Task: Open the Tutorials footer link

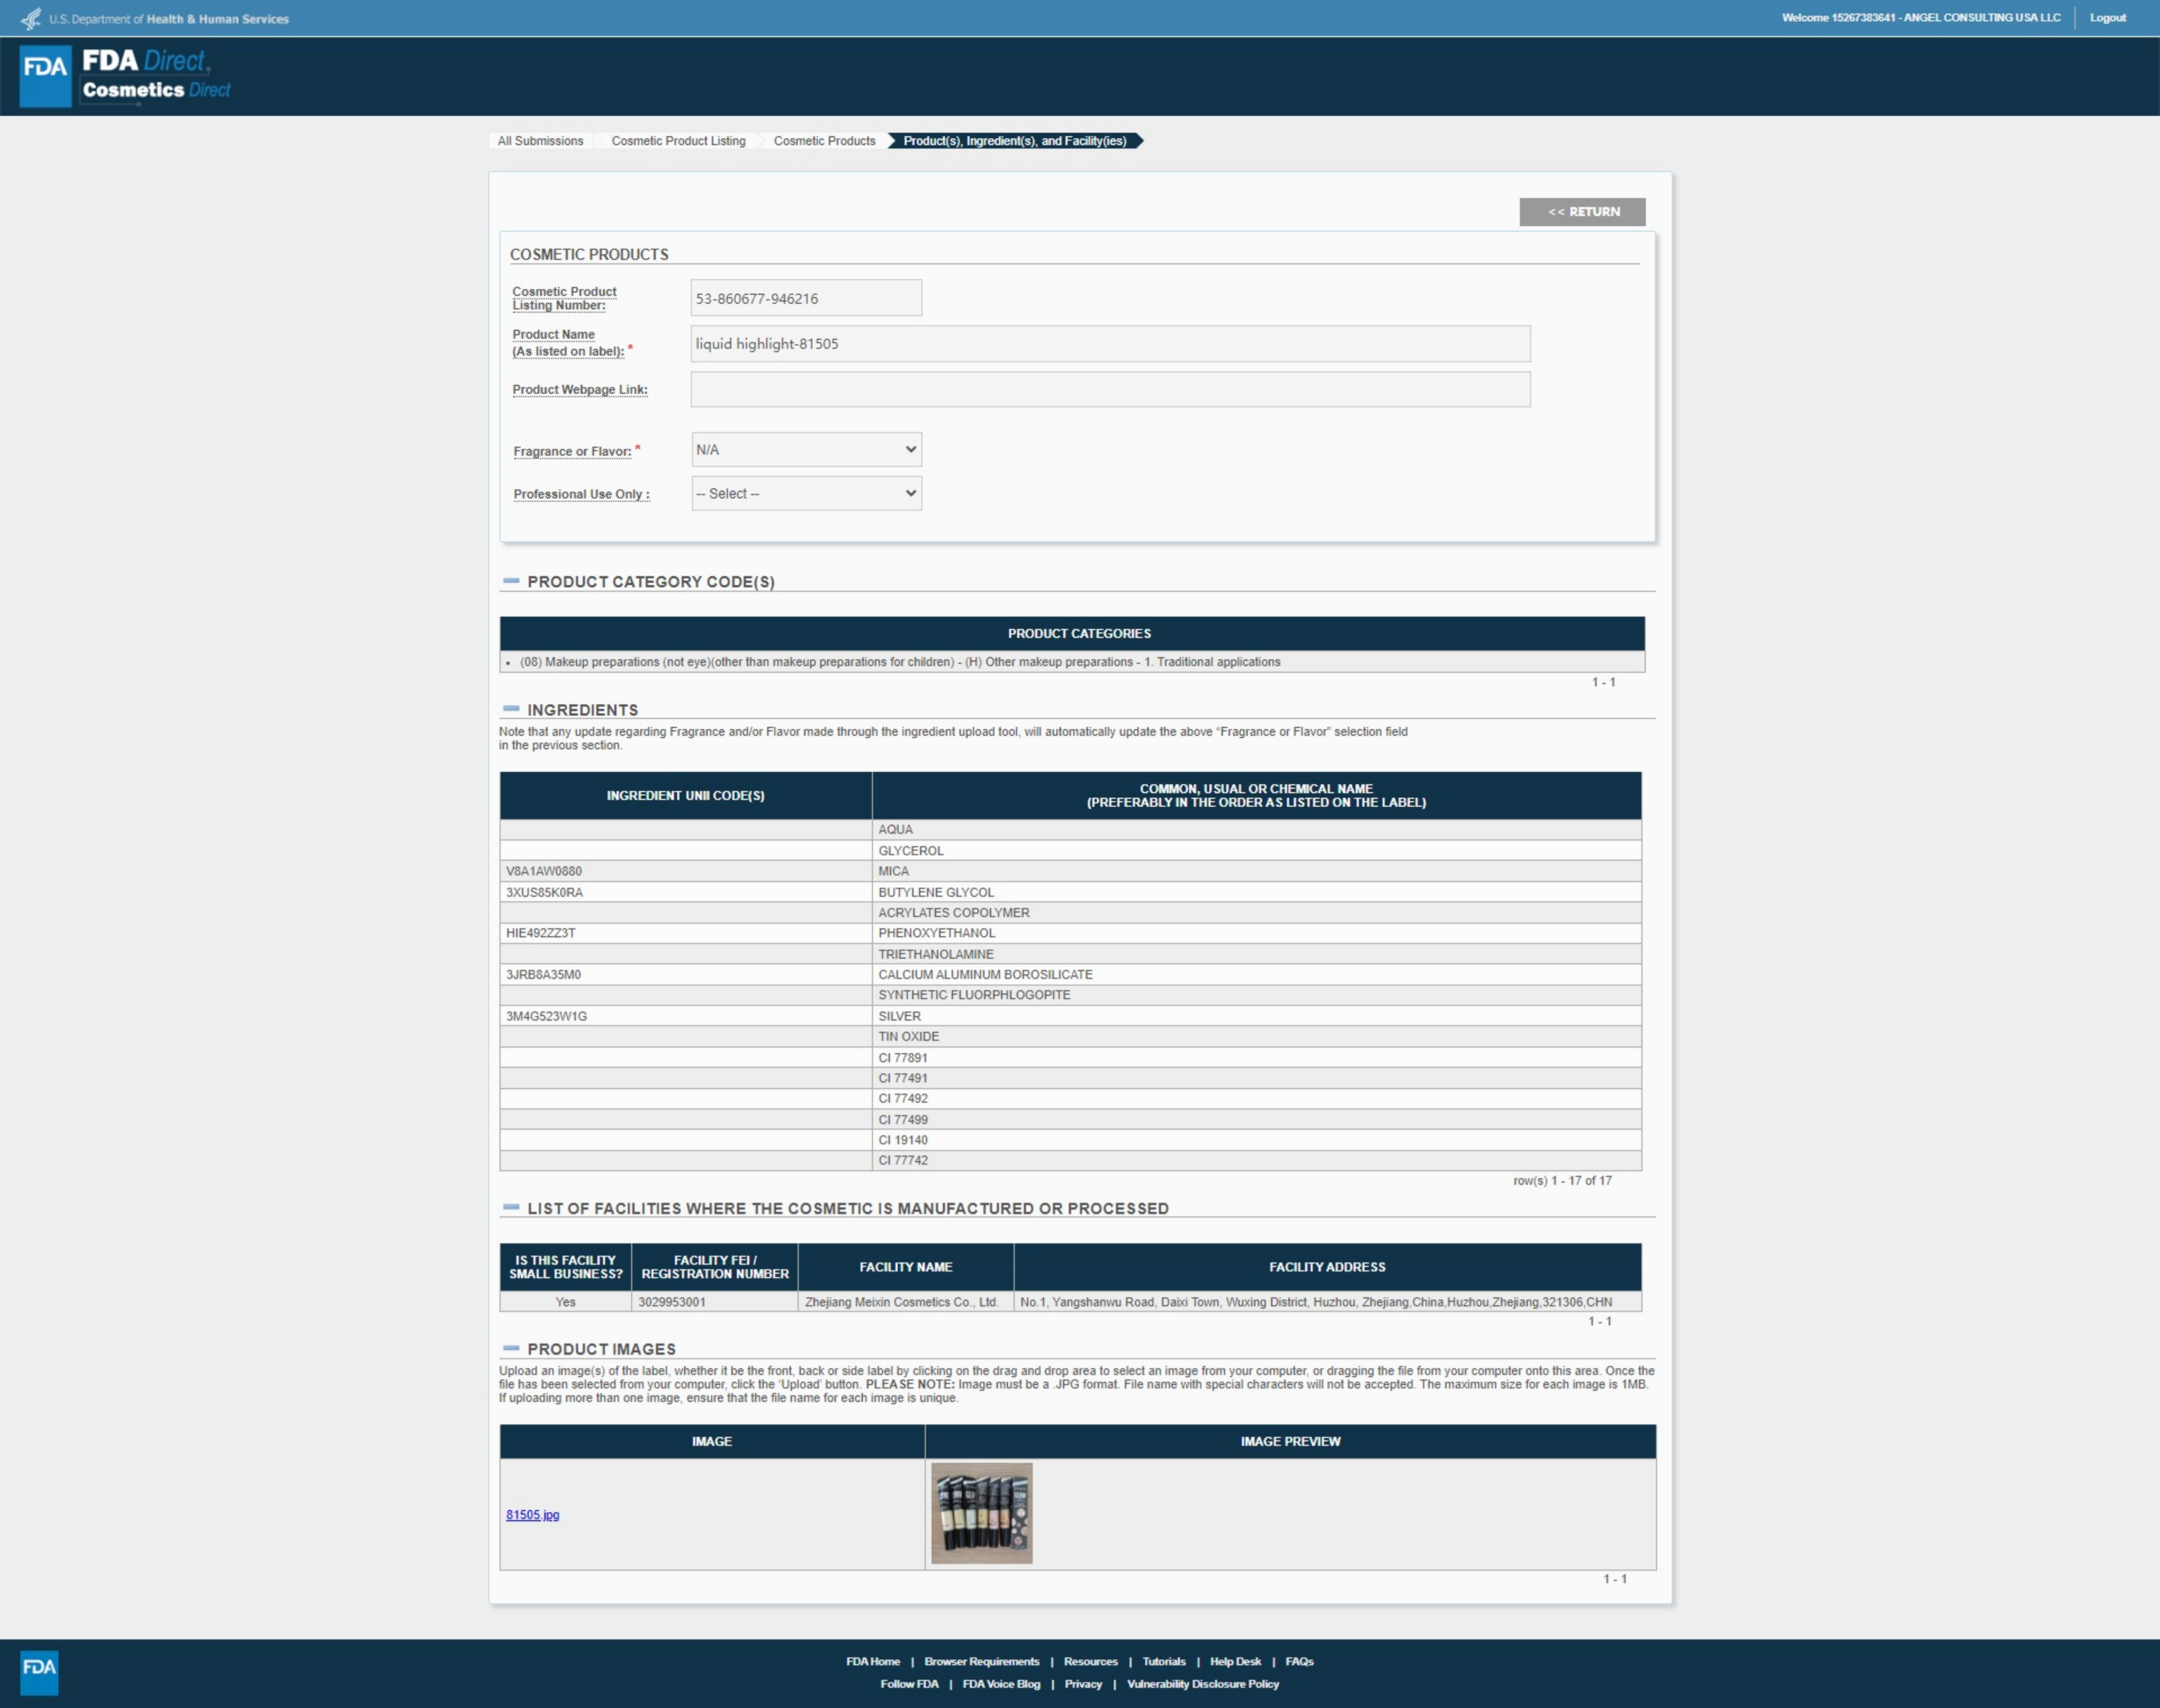Action: click(x=1164, y=1661)
